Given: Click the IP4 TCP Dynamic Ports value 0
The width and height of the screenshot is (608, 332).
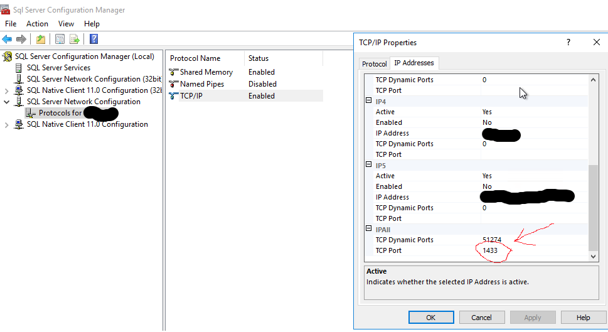Looking at the screenshot, I should click(x=484, y=144).
